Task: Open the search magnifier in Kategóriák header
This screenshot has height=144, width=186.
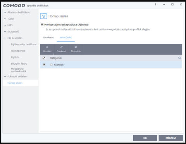Action: pos(179,58)
